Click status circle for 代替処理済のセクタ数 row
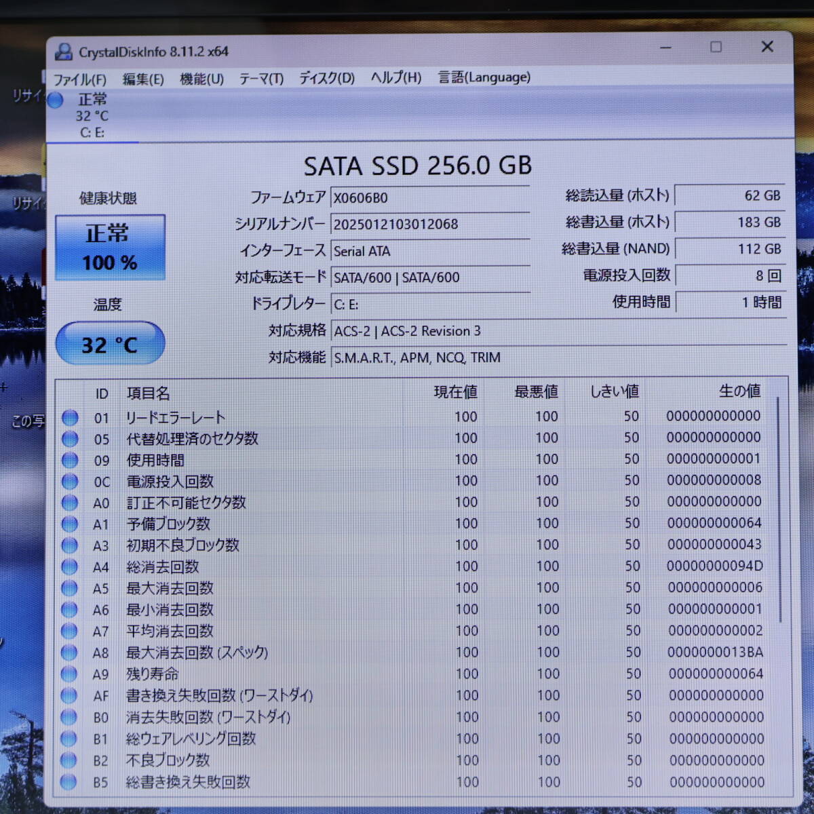This screenshot has height=814, width=814. click(70, 439)
